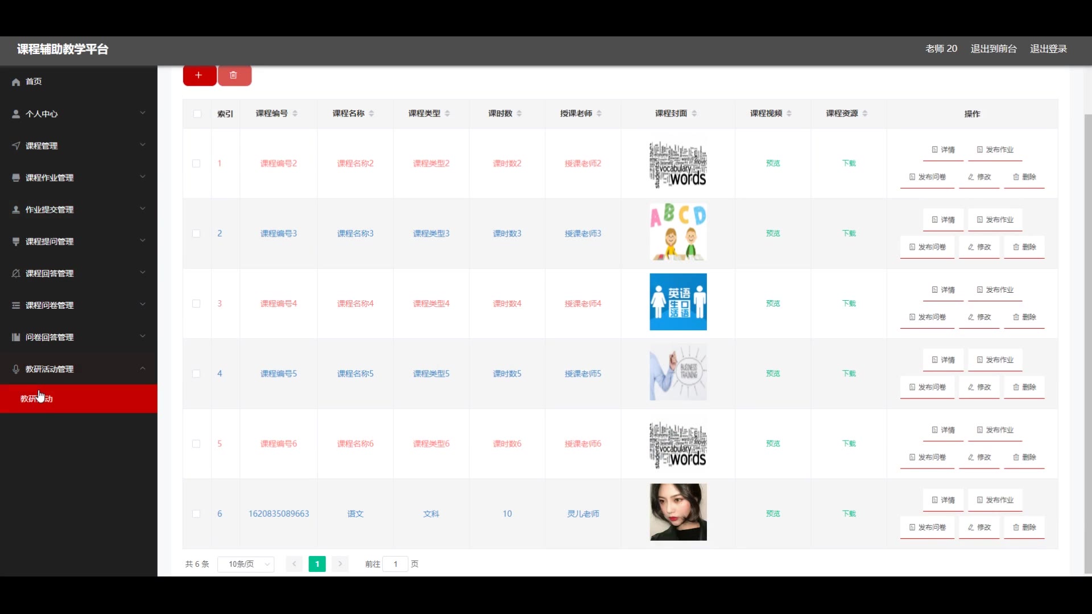The image size is (1092, 614).
Task: Click the home icon beside 首页
Action: (x=16, y=82)
